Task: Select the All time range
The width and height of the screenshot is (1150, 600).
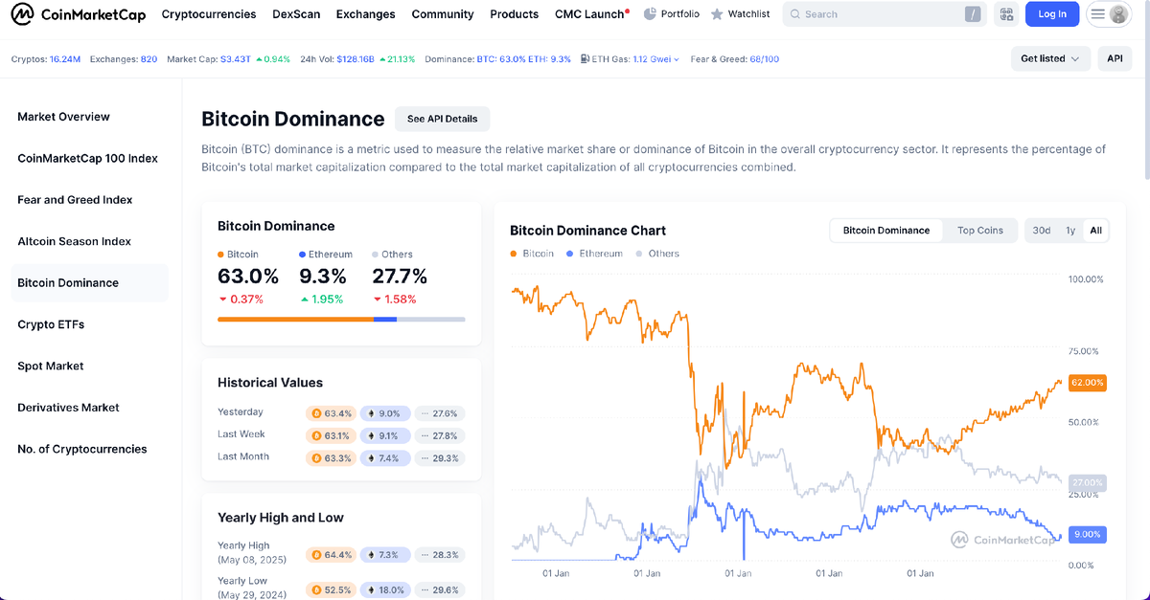Action: pos(1095,231)
